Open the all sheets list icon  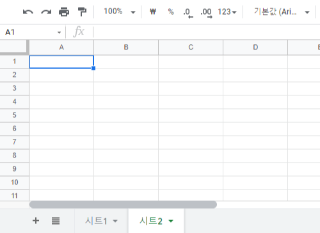(56, 221)
